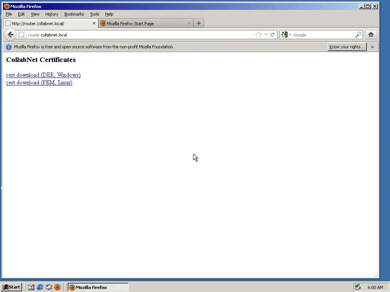
Task: Open the Help menu
Action: click(109, 14)
